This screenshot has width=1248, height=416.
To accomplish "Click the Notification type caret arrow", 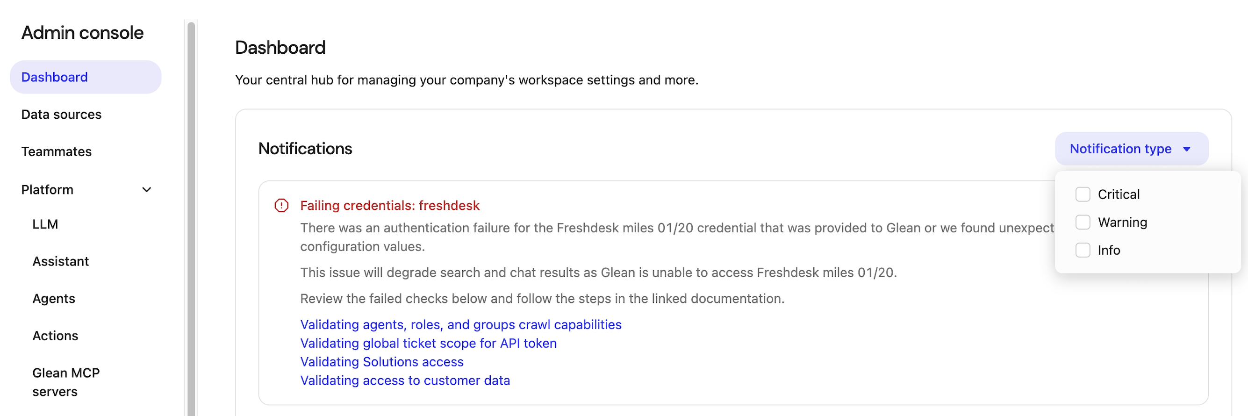I will tap(1186, 149).
